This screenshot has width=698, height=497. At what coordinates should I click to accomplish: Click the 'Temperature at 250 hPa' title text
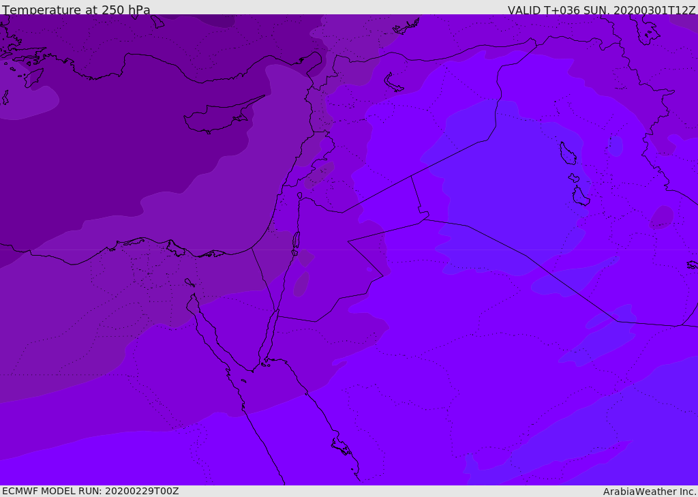[x=76, y=10]
